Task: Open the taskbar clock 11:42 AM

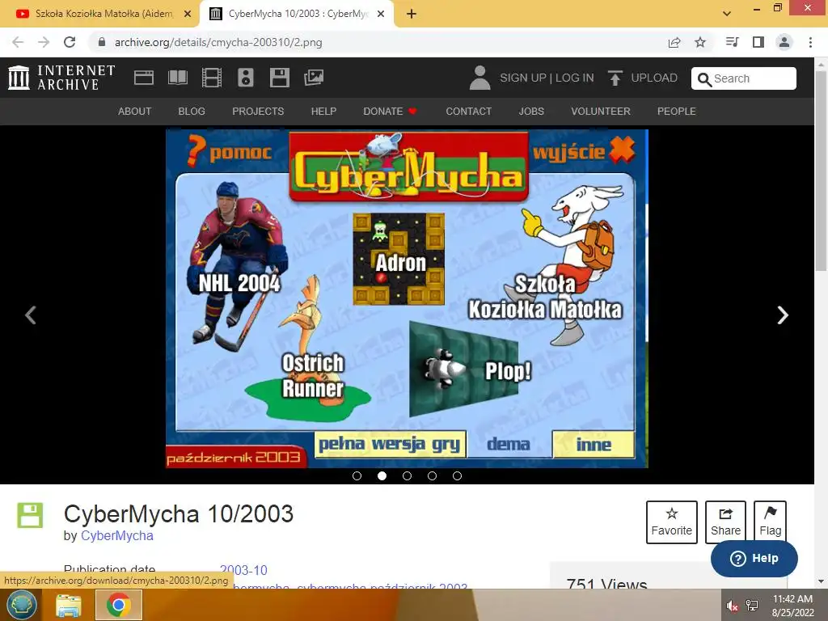Action: point(792,605)
